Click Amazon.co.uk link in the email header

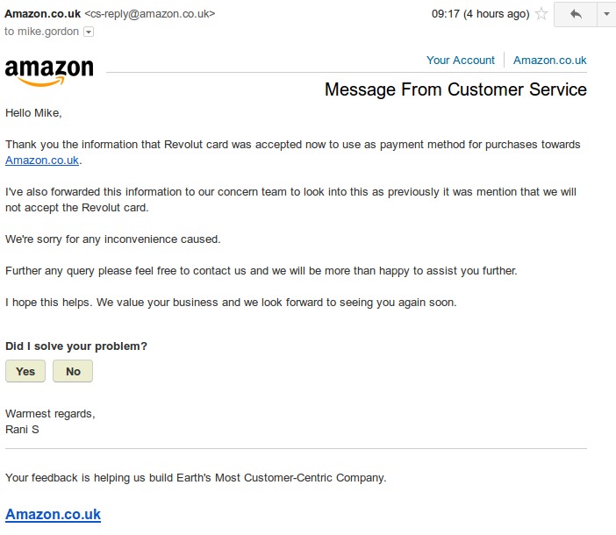(549, 61)
